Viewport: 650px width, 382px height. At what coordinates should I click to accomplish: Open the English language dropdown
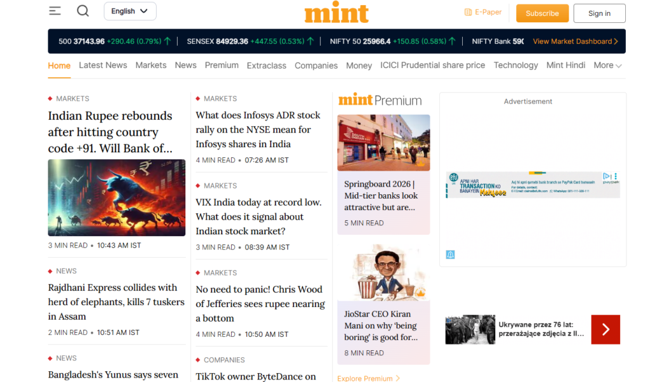[x=129, y=11]
